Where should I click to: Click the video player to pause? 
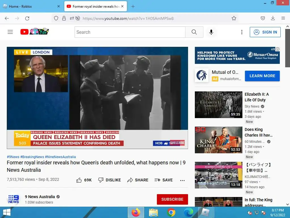coord(97,98)
